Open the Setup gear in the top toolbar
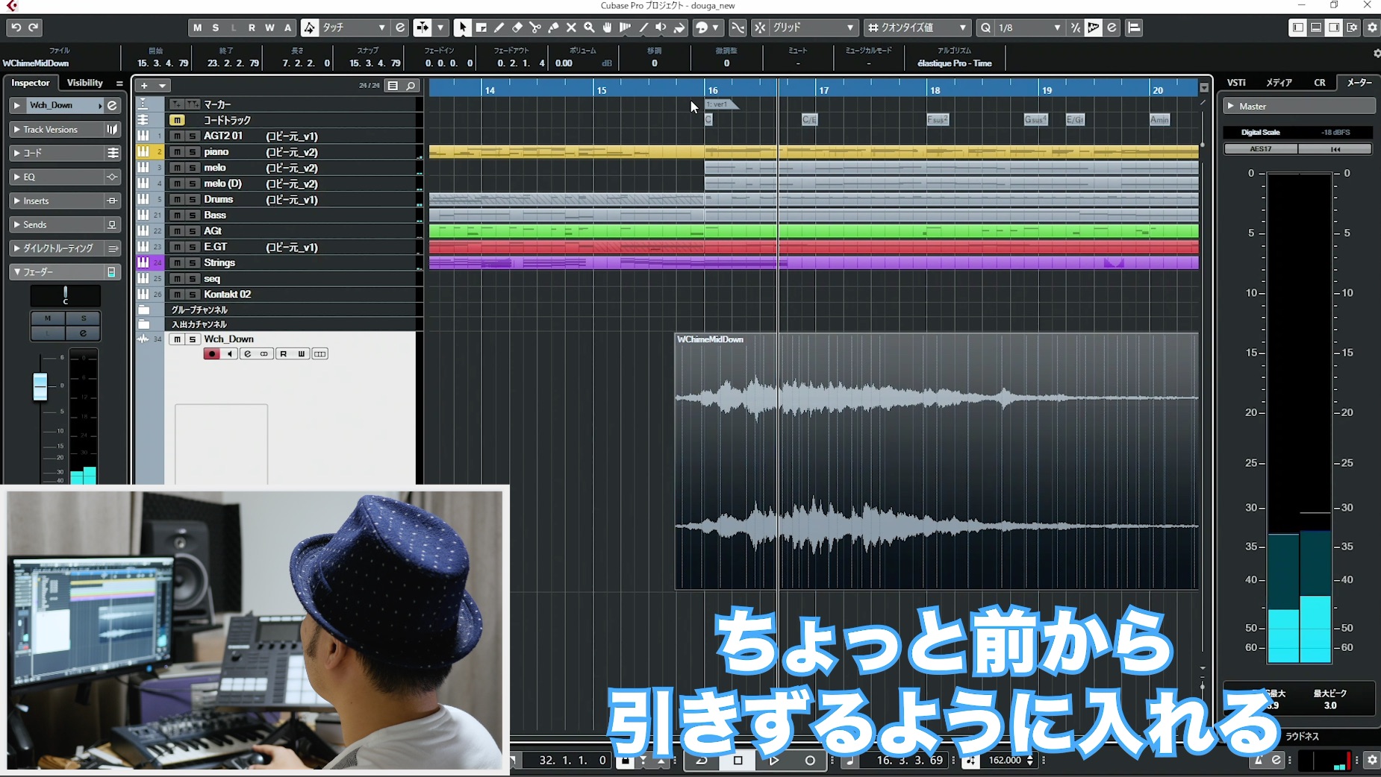 (1372, 28)
